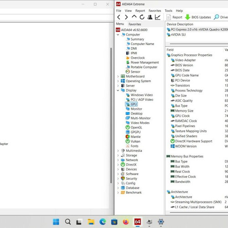
Task: Refresh the page with the circular arrow icon
Action: click(142, 17)
